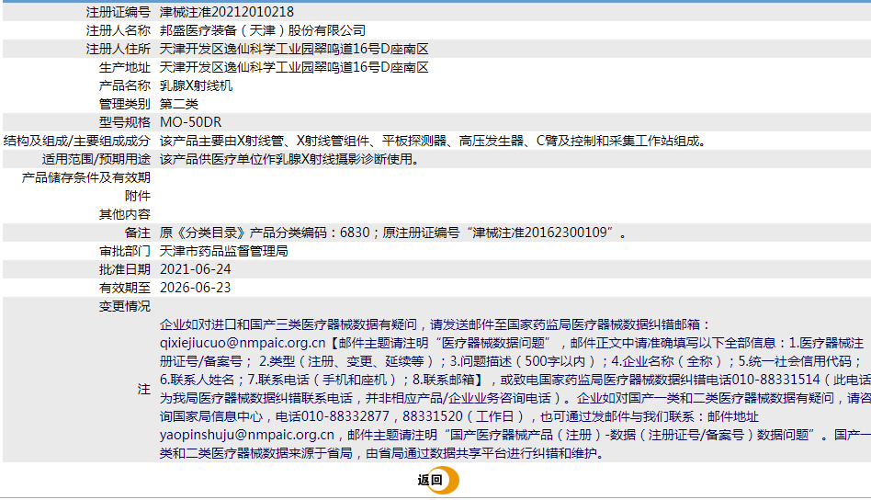This screenshot has height=500, width=871.
Task: Click the registrant name 邦盛医疗装备（天津）股份有限公司
Action: click(262, 30)
